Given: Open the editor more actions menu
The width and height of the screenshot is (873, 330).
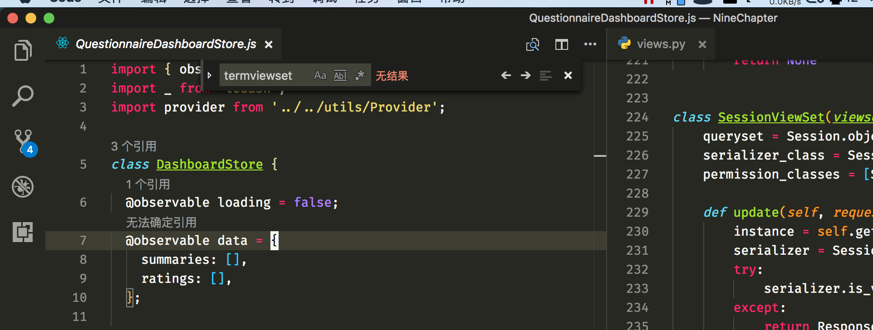Looking at the screenshot, I should 590,44.
